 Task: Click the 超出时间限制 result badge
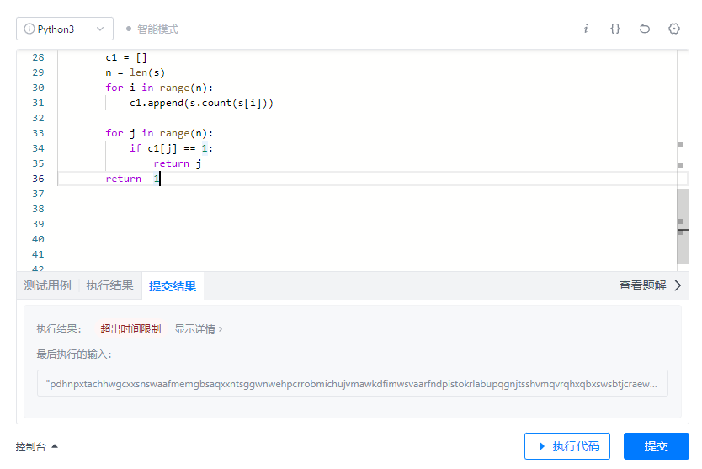pos(130,329)
